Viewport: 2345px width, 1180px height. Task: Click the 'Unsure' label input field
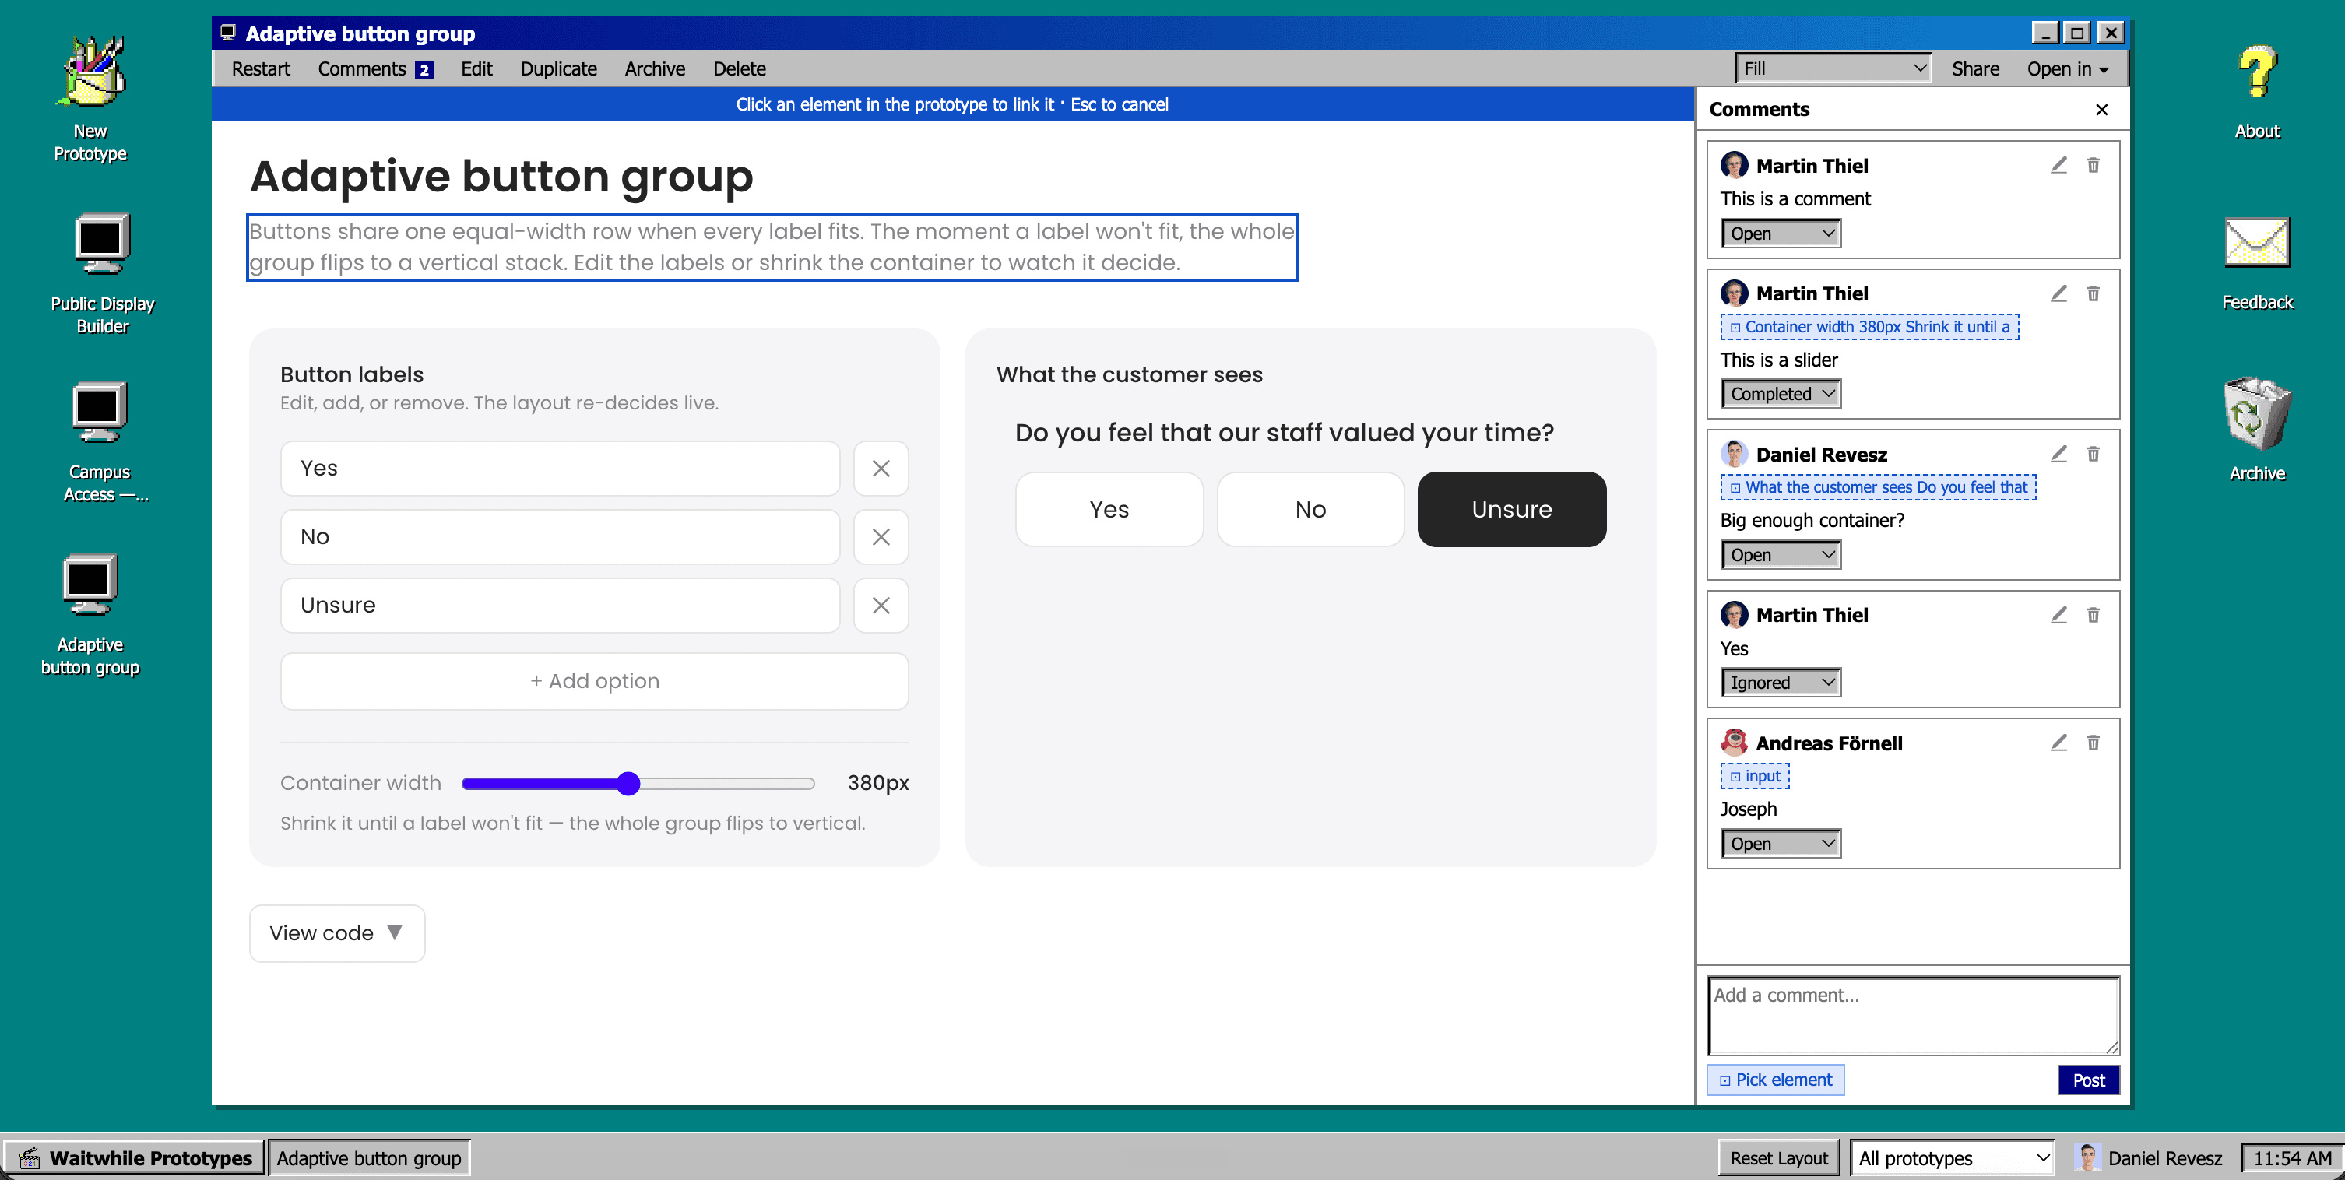560,605
